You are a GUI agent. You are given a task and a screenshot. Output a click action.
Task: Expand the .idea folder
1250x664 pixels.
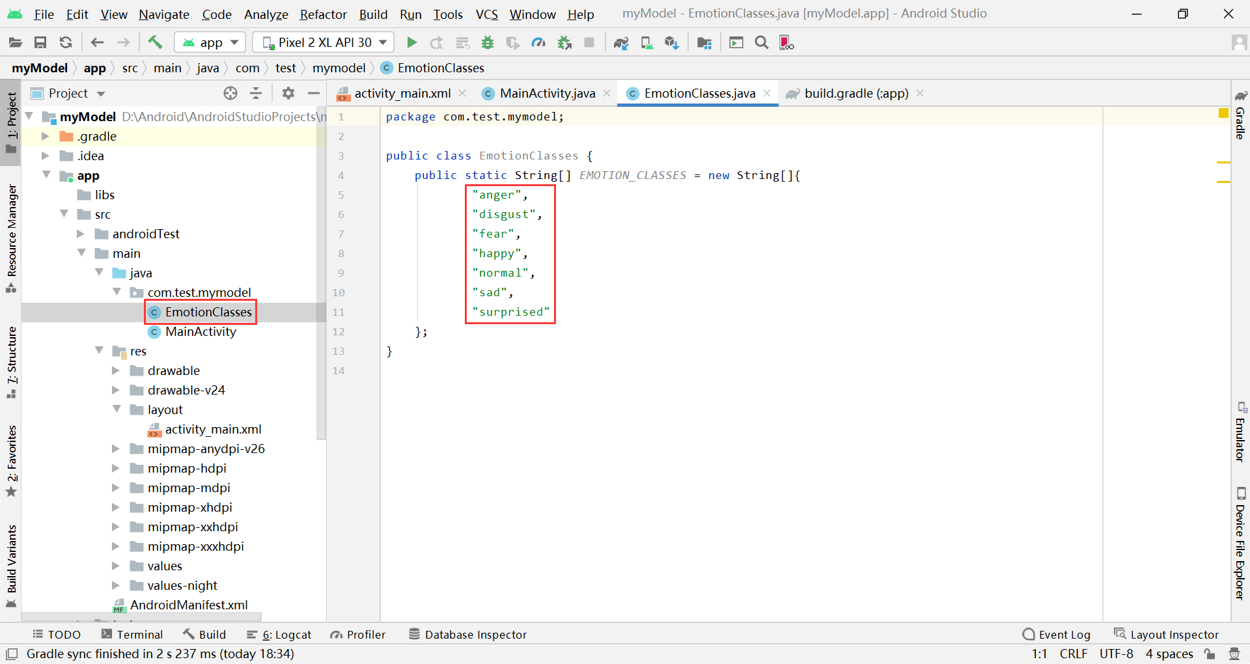click(x=45, y=156)
